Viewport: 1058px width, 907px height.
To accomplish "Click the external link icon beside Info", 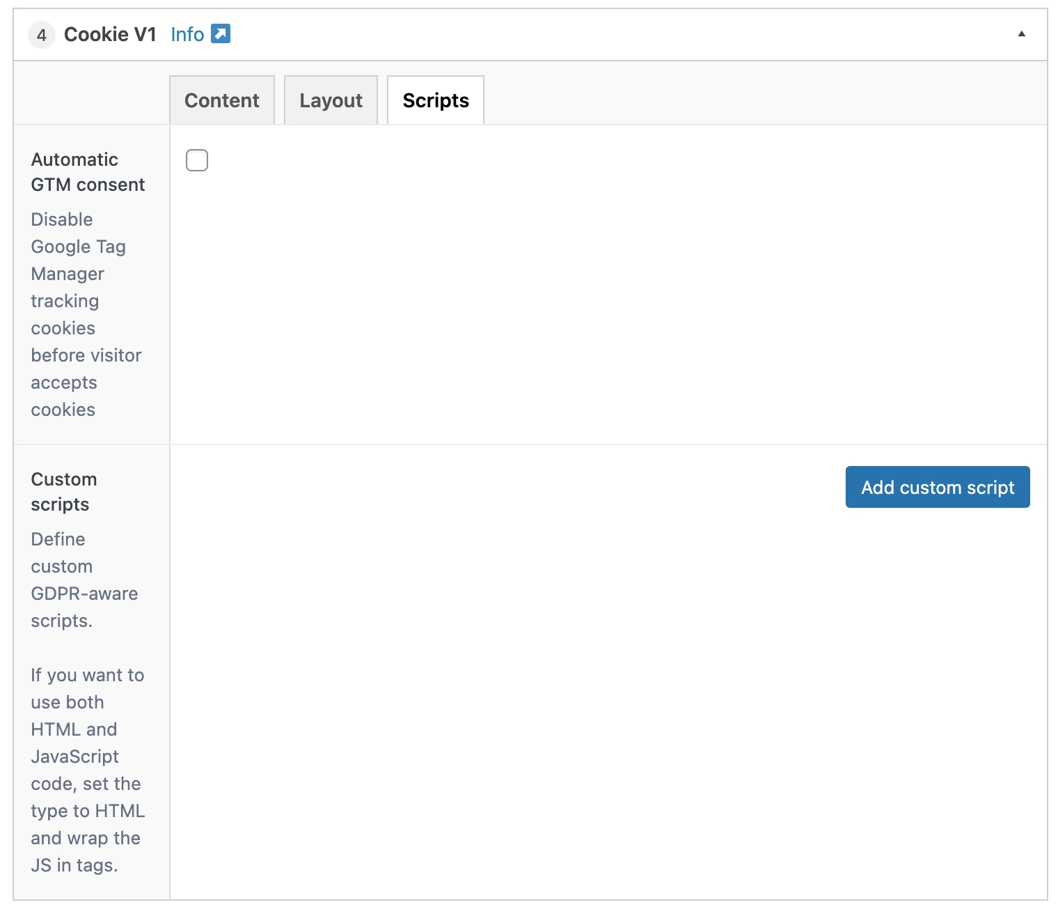I will [x=221, y=33].
